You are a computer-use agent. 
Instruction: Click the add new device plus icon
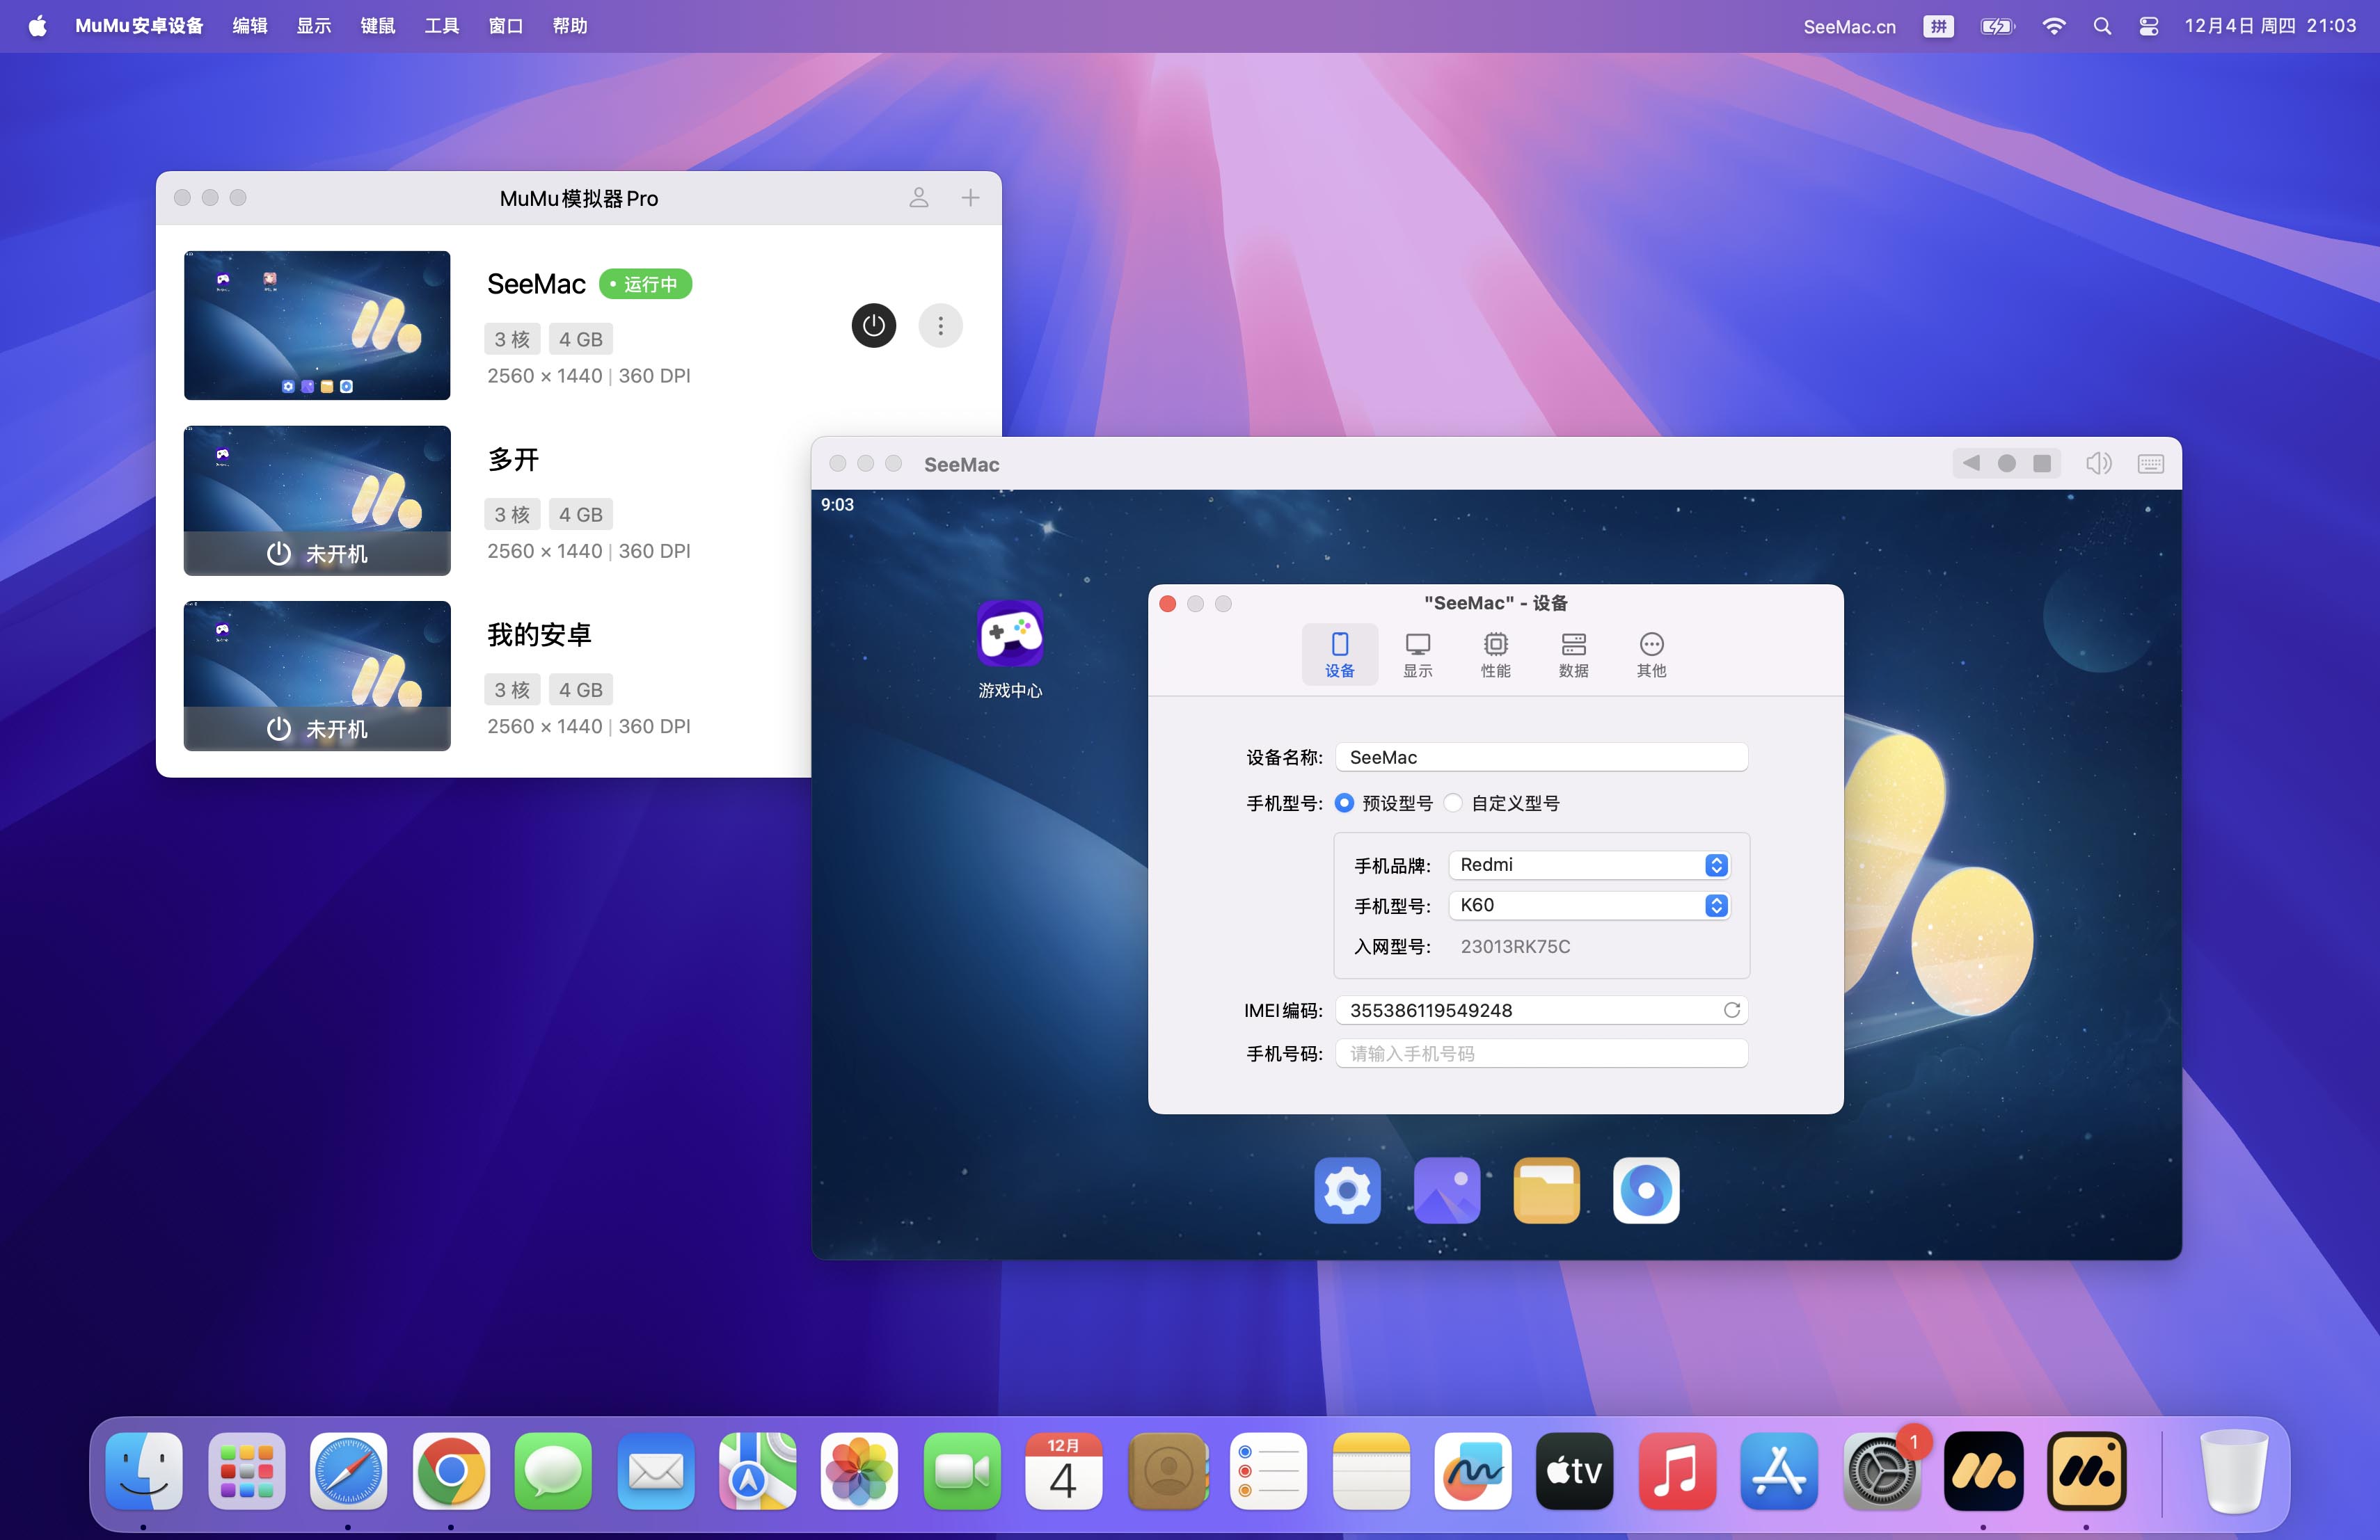970,198
